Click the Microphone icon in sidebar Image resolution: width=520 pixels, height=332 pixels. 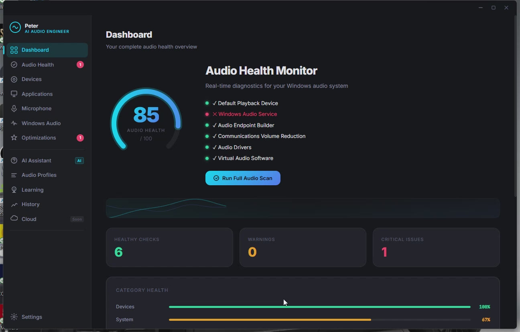(14, 109)
